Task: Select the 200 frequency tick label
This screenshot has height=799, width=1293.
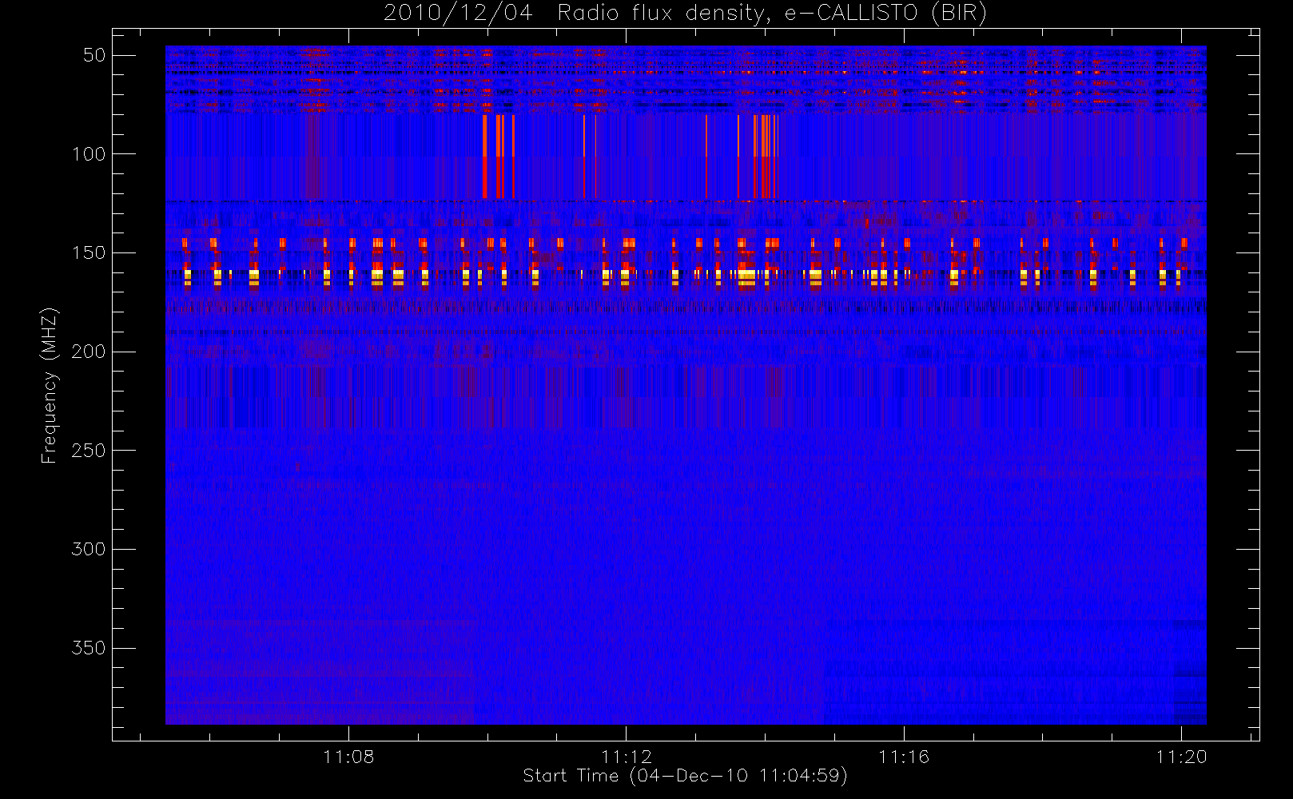Action: tap(89, 352)
